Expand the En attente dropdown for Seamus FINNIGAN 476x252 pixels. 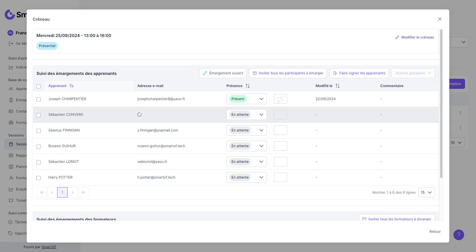pyautogui.click(x=246, y=130)
